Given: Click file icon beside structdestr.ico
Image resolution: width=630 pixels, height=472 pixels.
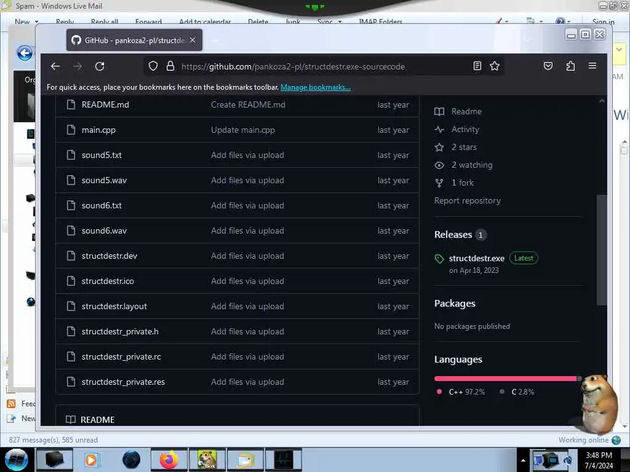Looking at the screenshot, I should click(x=71, y=281).
